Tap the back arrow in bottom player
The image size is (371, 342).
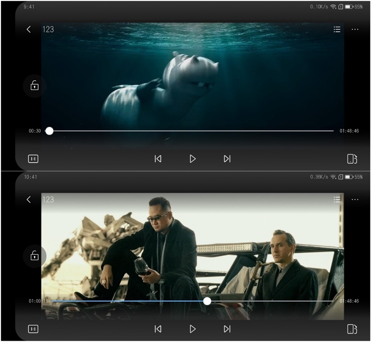coord(29,199)
